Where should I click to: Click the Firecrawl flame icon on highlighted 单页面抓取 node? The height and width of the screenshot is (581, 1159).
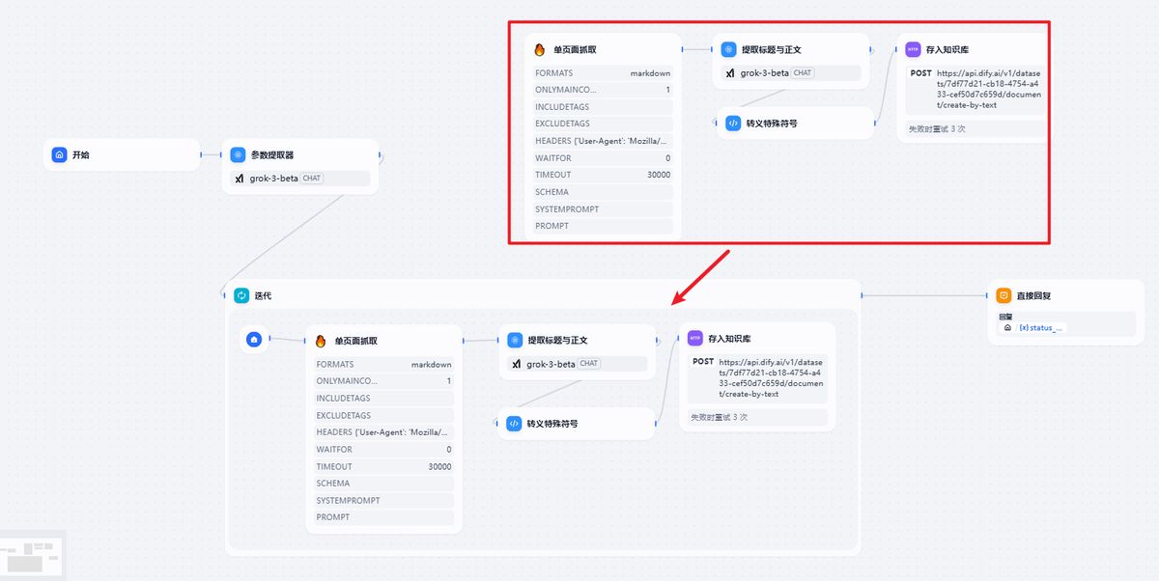540,48
